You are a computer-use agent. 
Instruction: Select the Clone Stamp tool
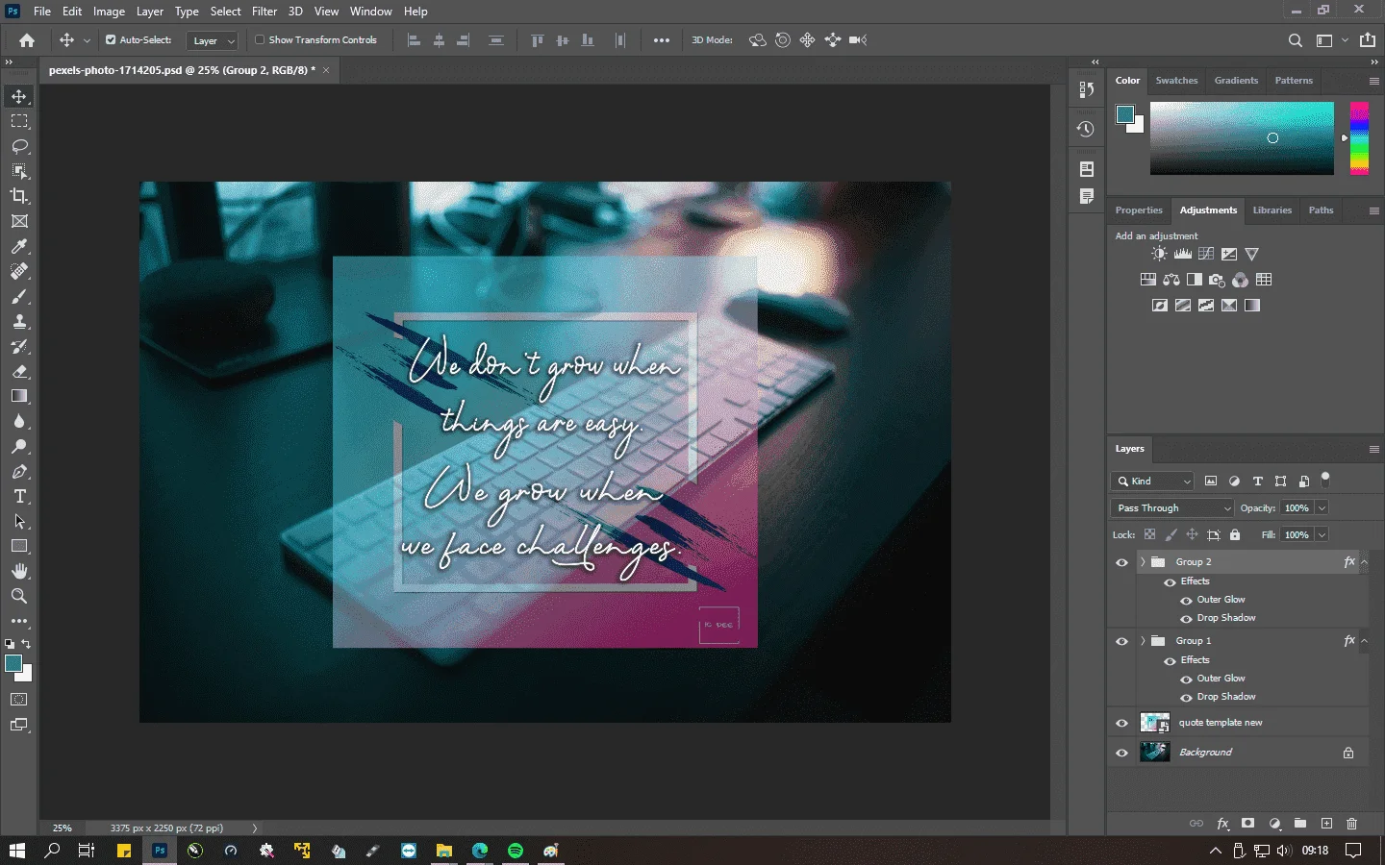point(19,321)
